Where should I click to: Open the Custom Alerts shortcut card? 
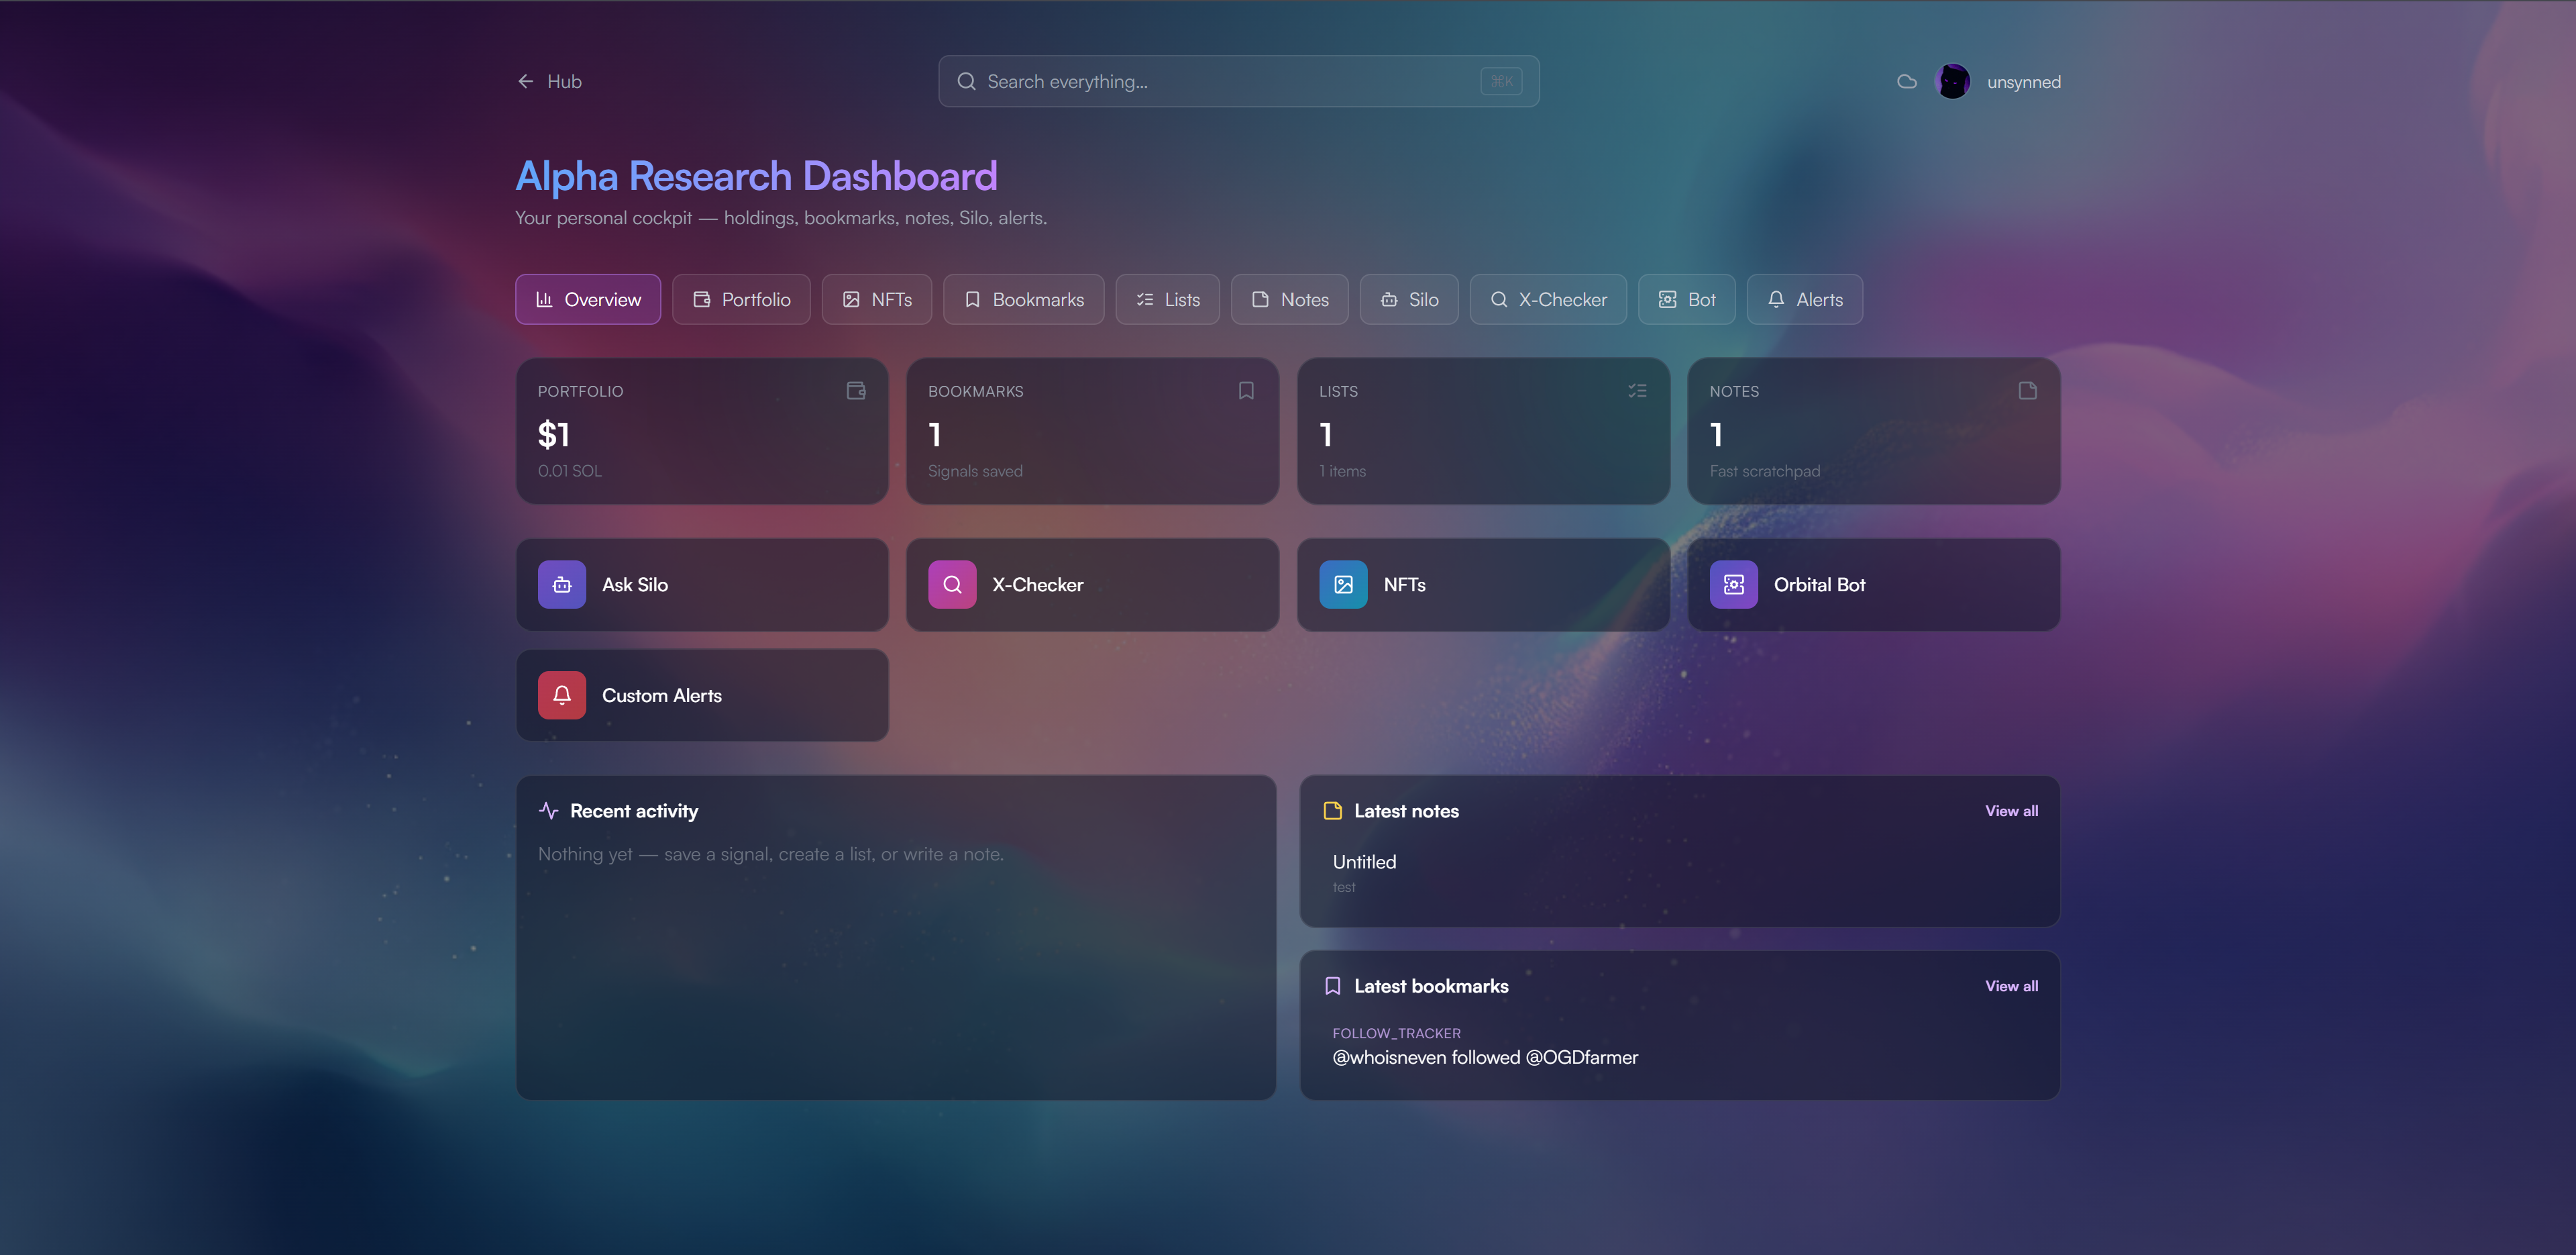point(702,695)
